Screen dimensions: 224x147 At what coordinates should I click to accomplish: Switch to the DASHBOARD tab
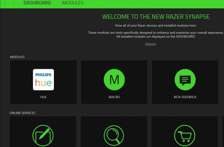(37, 3)
